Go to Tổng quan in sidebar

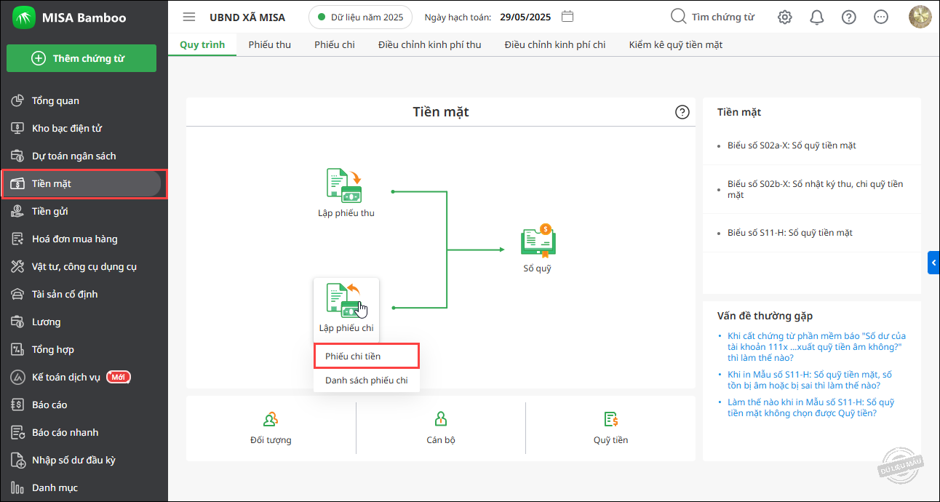click(x=84, y=100)
